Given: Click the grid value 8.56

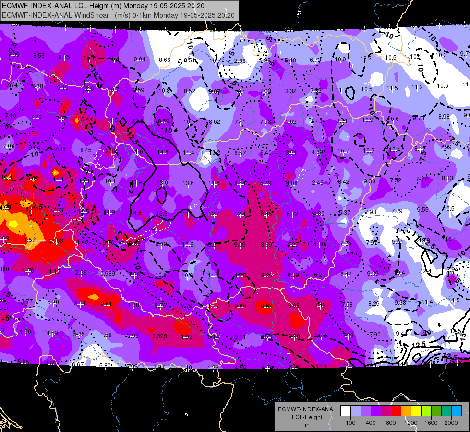Looking at the screenshot, I should coord(39,56).
